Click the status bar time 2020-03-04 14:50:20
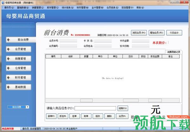 pyautogui.click(x=55, y=129)
